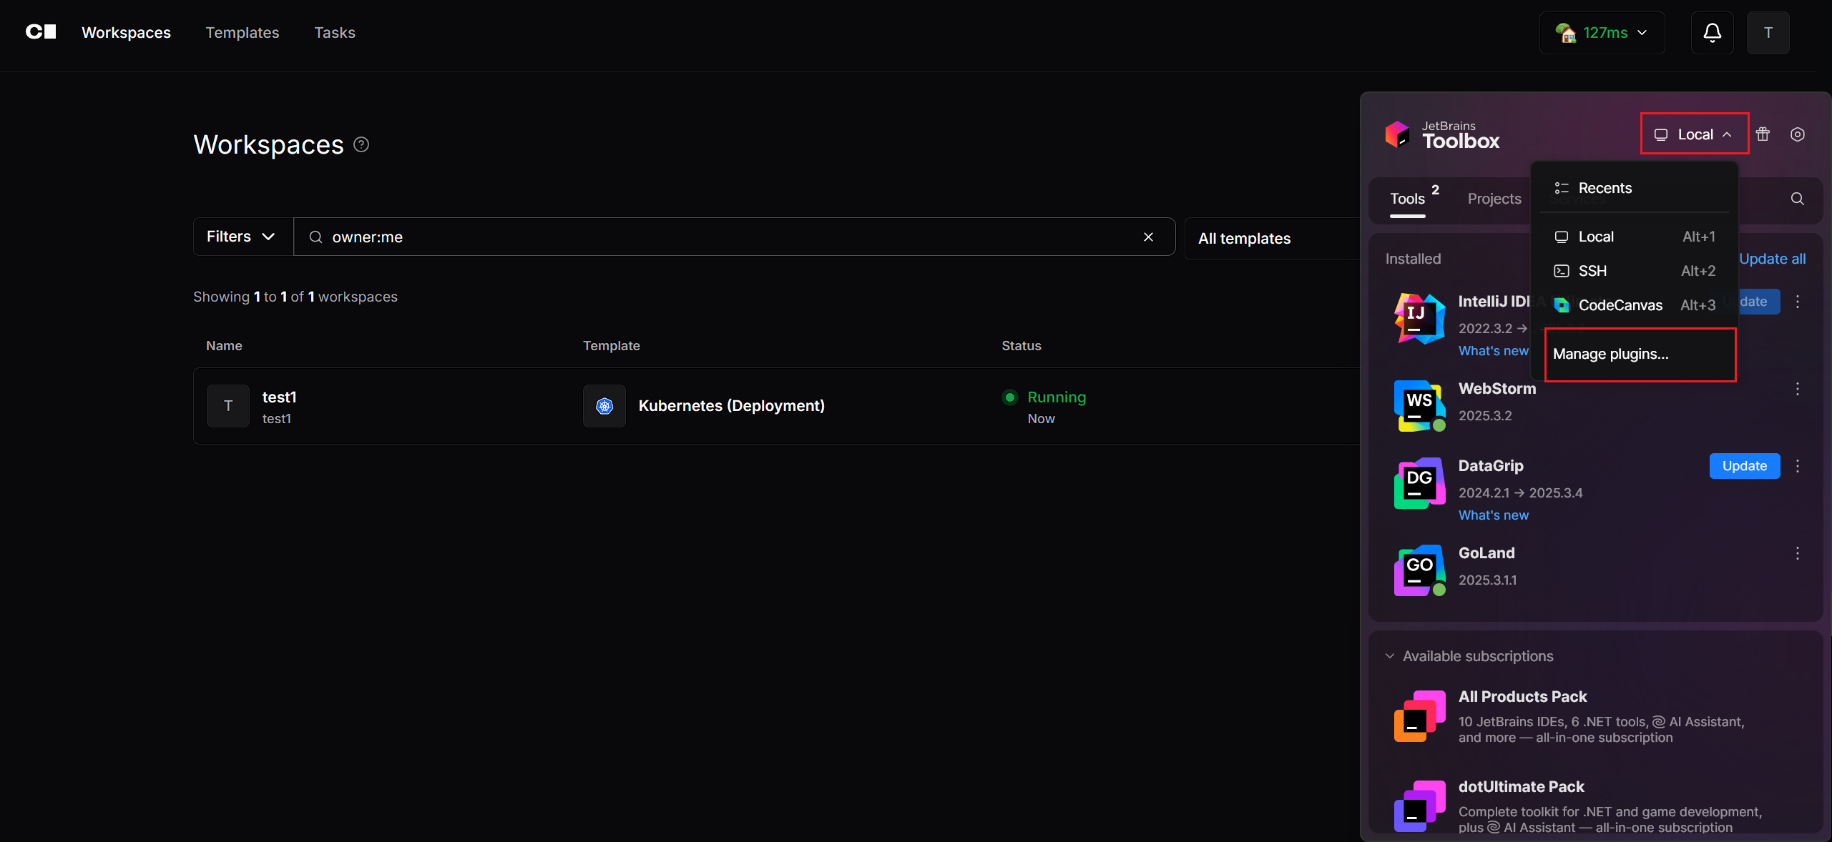The height and width of the screenshot is (842, 1832).
Task: Open WebStorm's three-dot options menu
Action: click(1797, 389)
